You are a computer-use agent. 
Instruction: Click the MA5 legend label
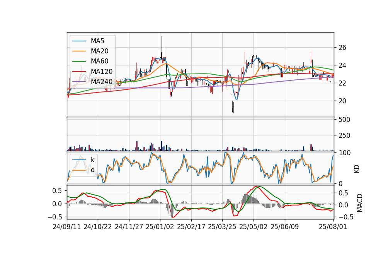point(97,41)
